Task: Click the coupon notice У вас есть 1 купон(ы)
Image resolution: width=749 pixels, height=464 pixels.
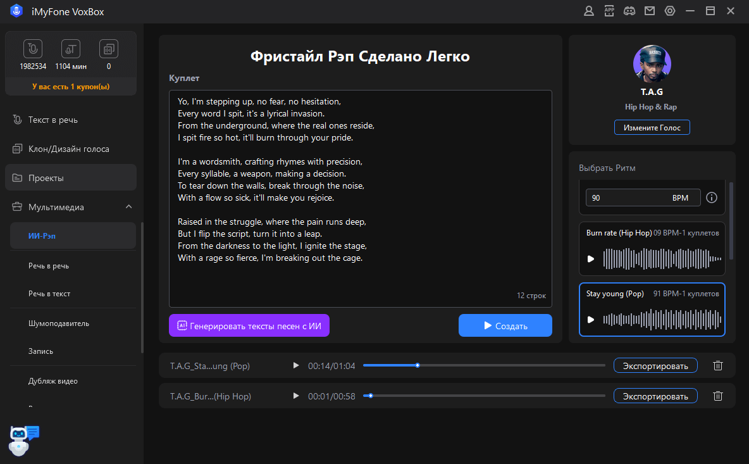Action: pos(71,87)
